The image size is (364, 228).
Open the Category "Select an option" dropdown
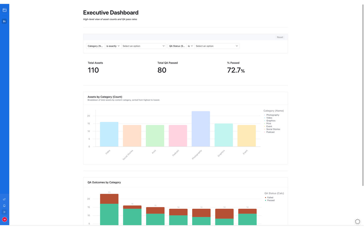click(x=144, y=46)
